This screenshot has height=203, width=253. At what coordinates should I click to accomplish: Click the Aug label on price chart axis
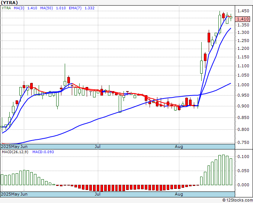pyautogui.click(x=179, y=146)
